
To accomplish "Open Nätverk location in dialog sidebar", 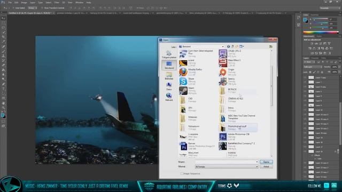I will click(x=169, y=97).
